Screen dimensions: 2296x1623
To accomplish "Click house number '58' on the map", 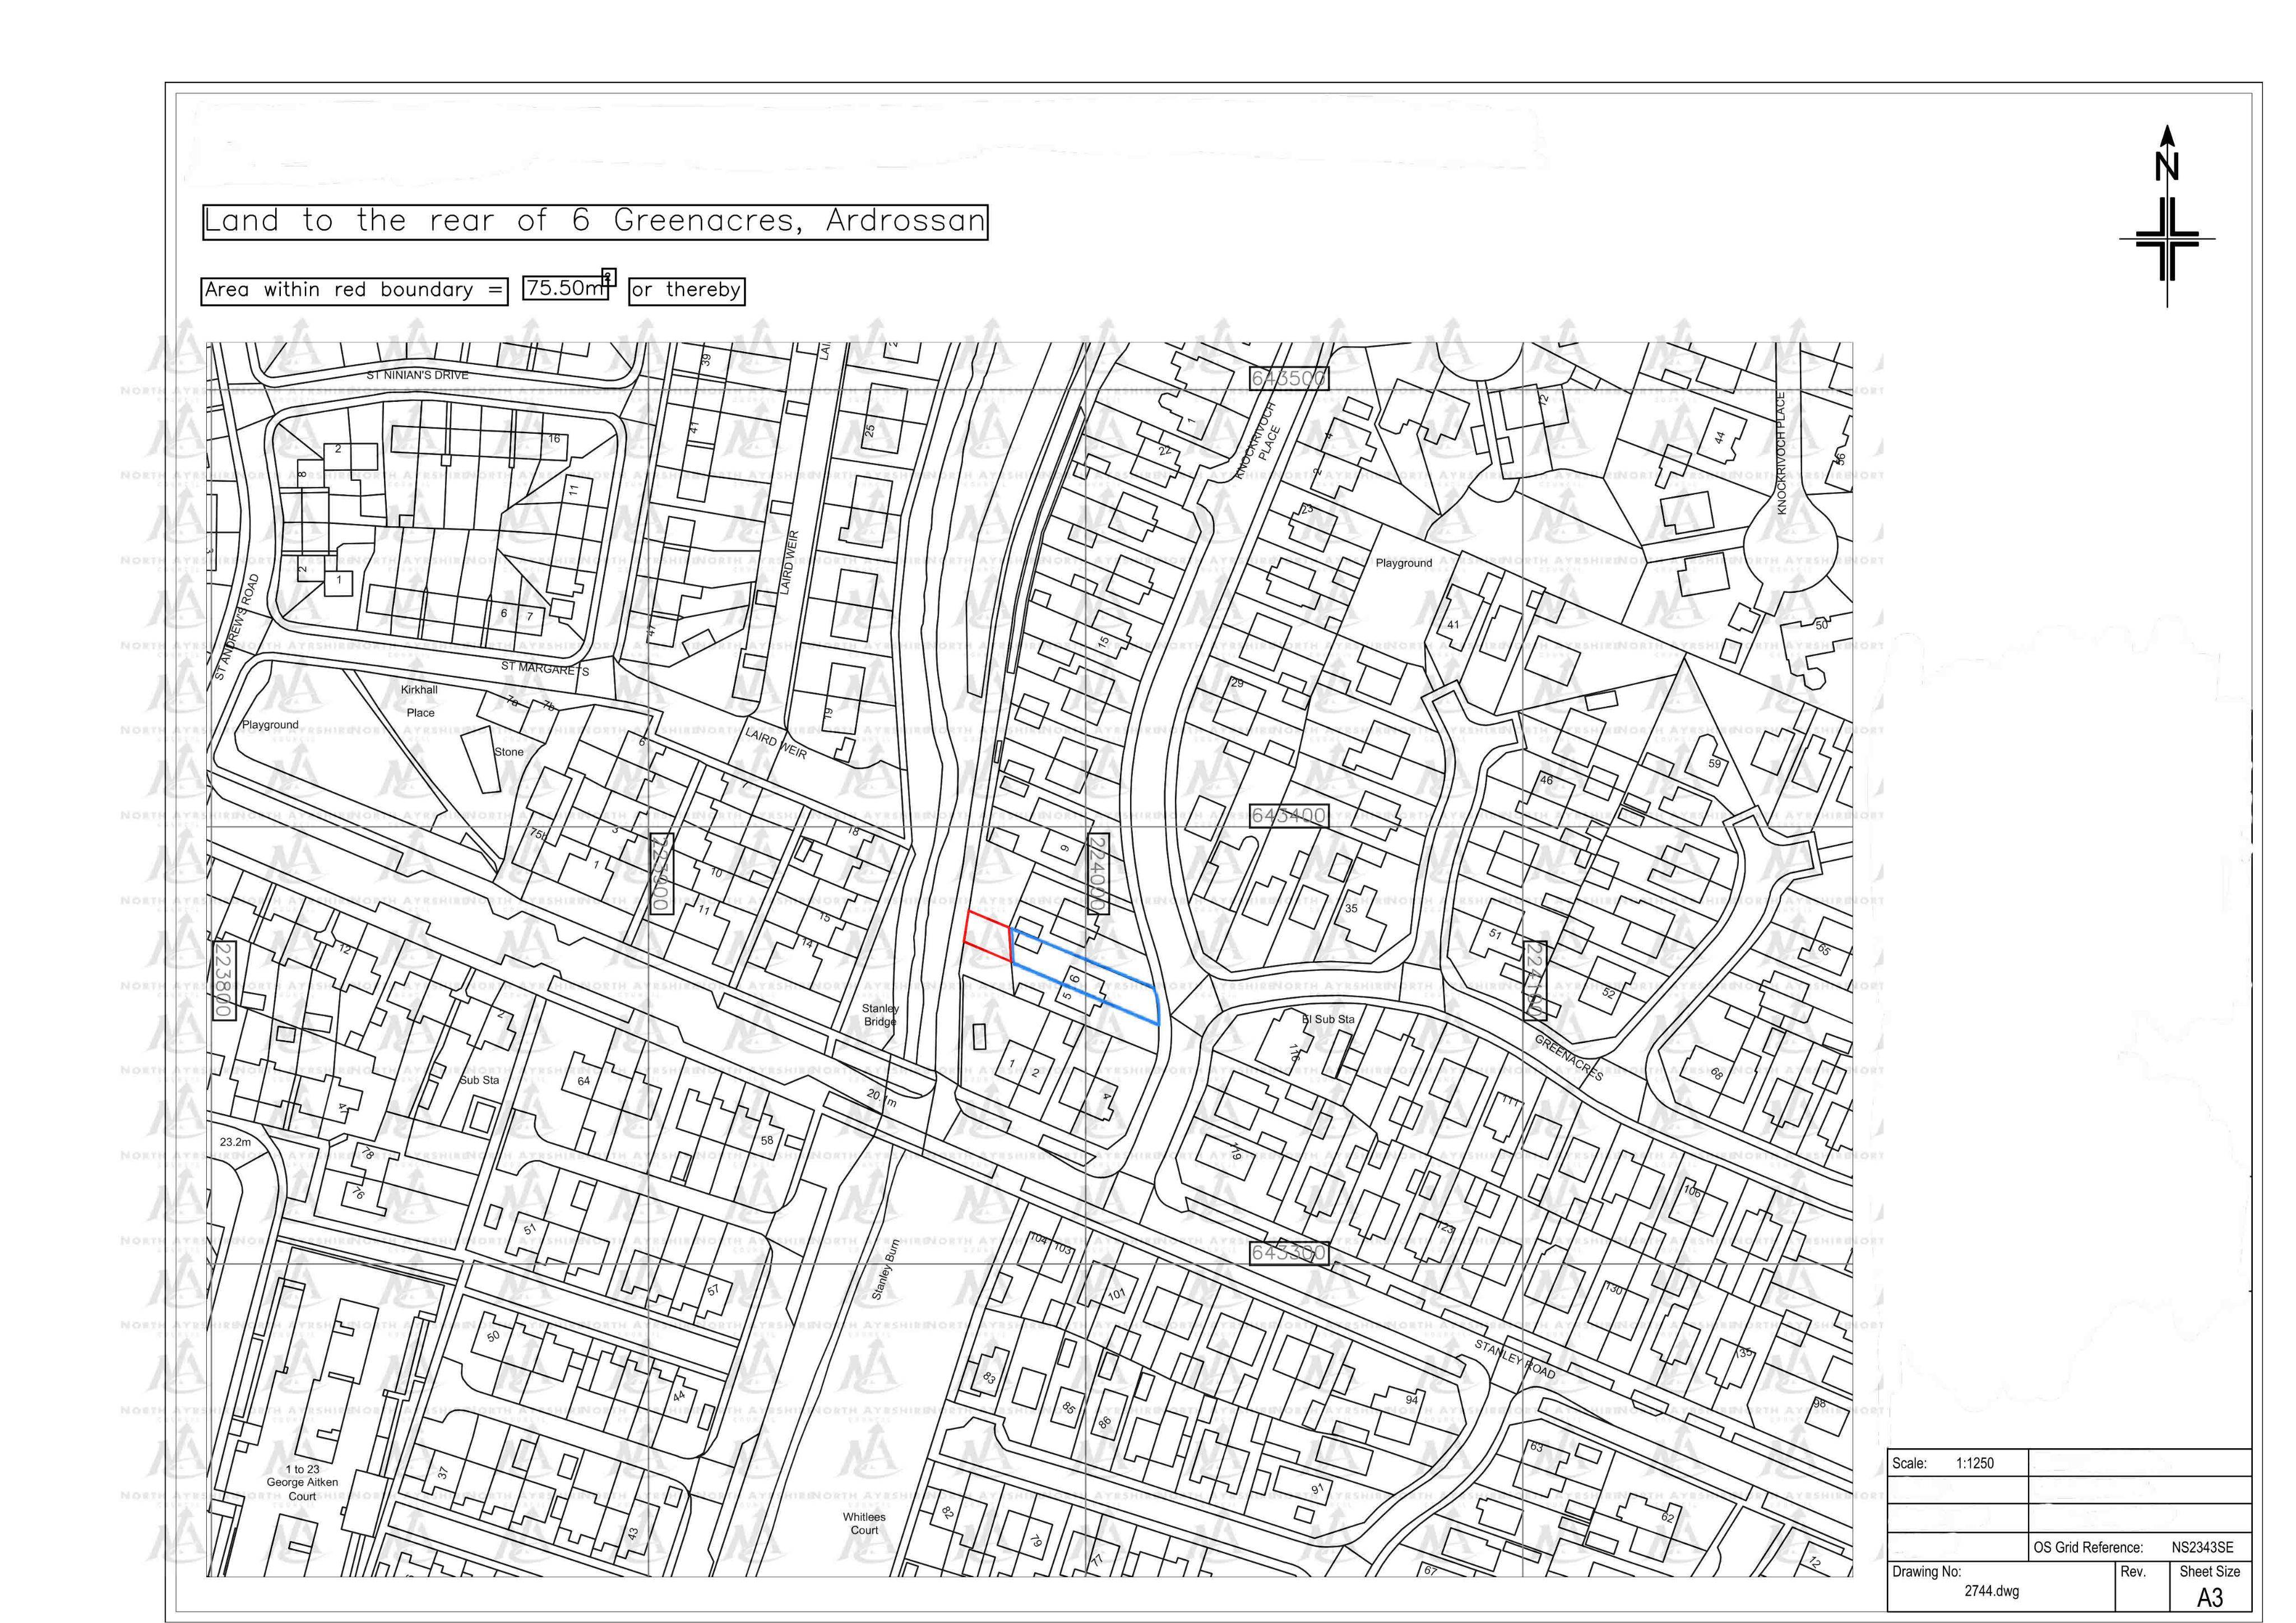I will tap(767, 1140).
